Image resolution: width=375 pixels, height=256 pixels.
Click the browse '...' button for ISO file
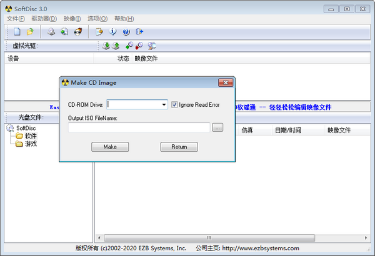217,127
